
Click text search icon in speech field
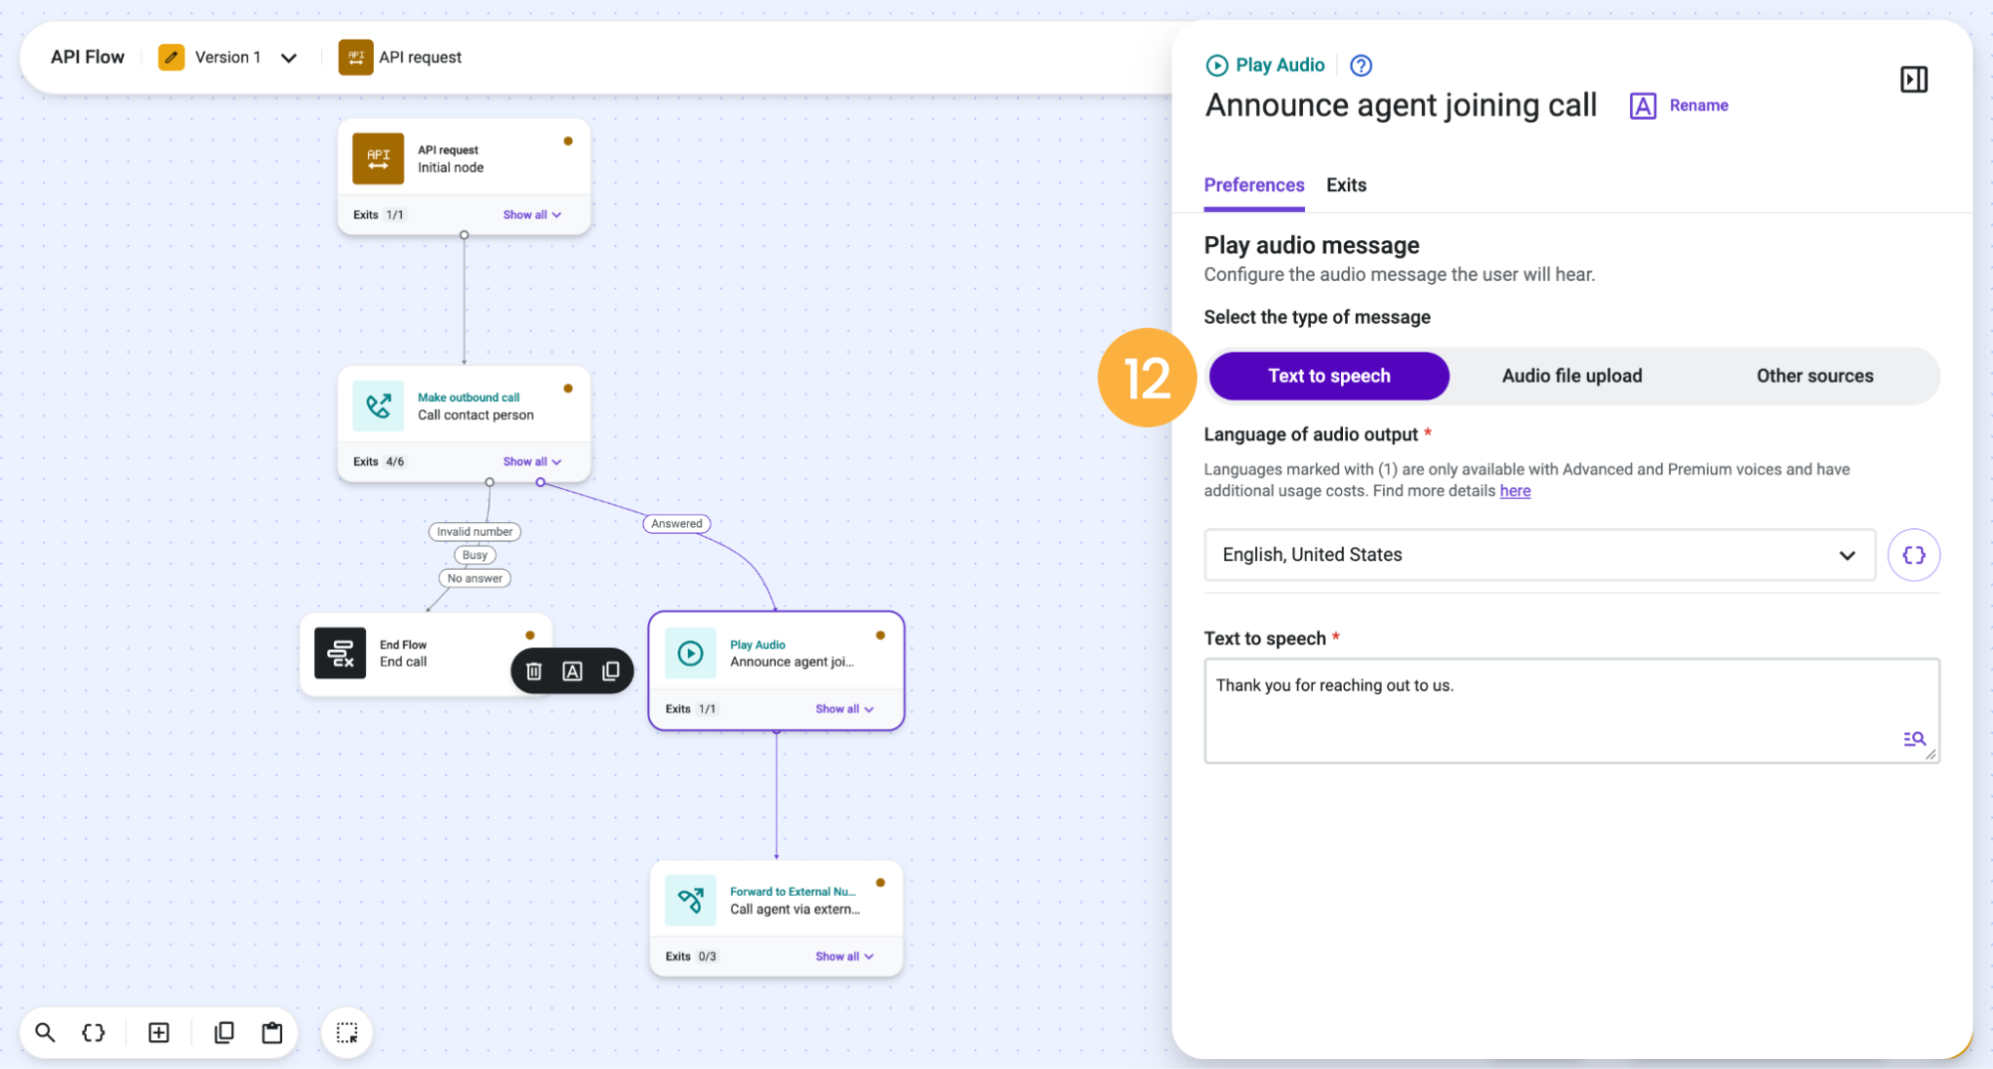tap(1913, 739)
